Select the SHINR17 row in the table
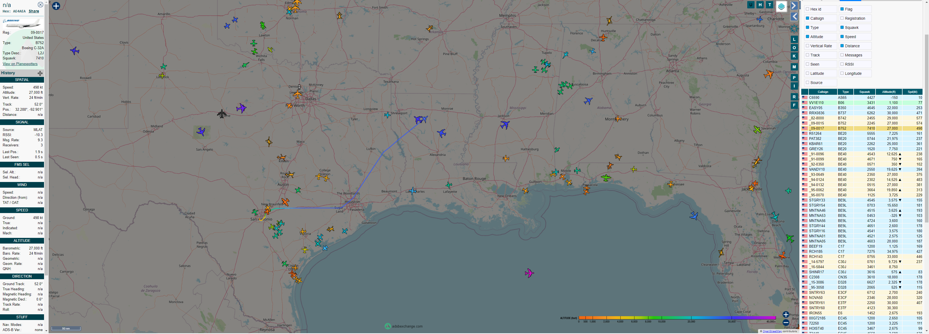This screenshot has height=334, width=929. 862,272
